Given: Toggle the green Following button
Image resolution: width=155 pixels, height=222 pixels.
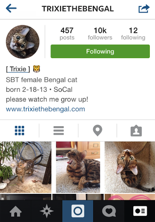Looking at the screenshot, I should [100, 51].
